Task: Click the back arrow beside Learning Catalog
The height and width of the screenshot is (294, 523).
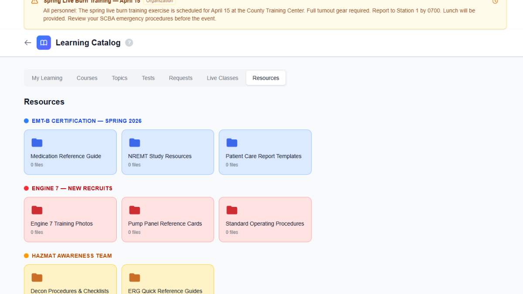Action: tap(28, 43)
